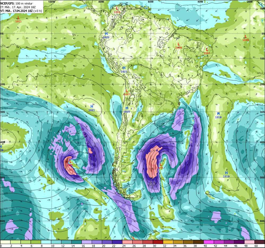Click the 48–60 light pink legend swatch
265x248 pixels.
tap(250, 242)
